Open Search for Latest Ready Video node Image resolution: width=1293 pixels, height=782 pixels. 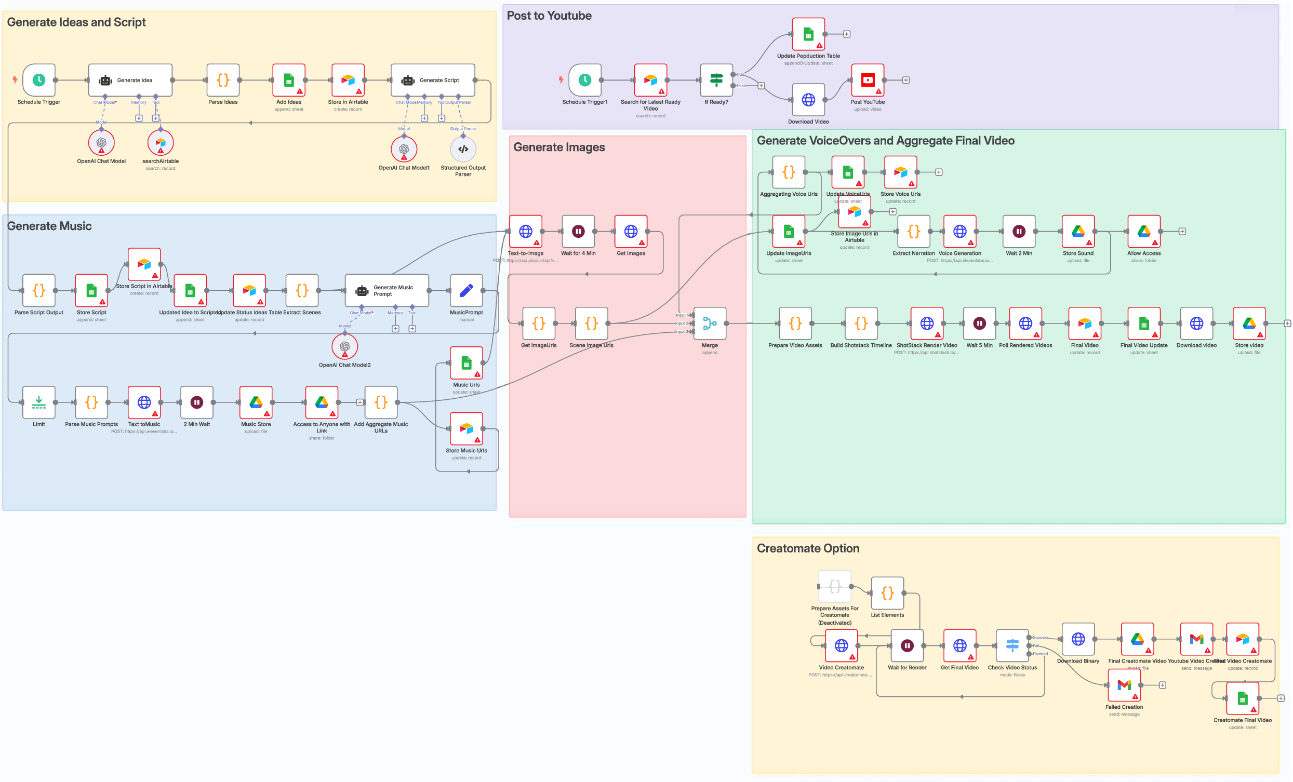(x=651, y=80)
